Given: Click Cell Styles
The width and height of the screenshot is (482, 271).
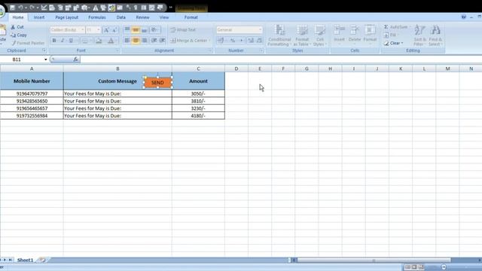Looking at the screenshot, I should coord(319,35).
